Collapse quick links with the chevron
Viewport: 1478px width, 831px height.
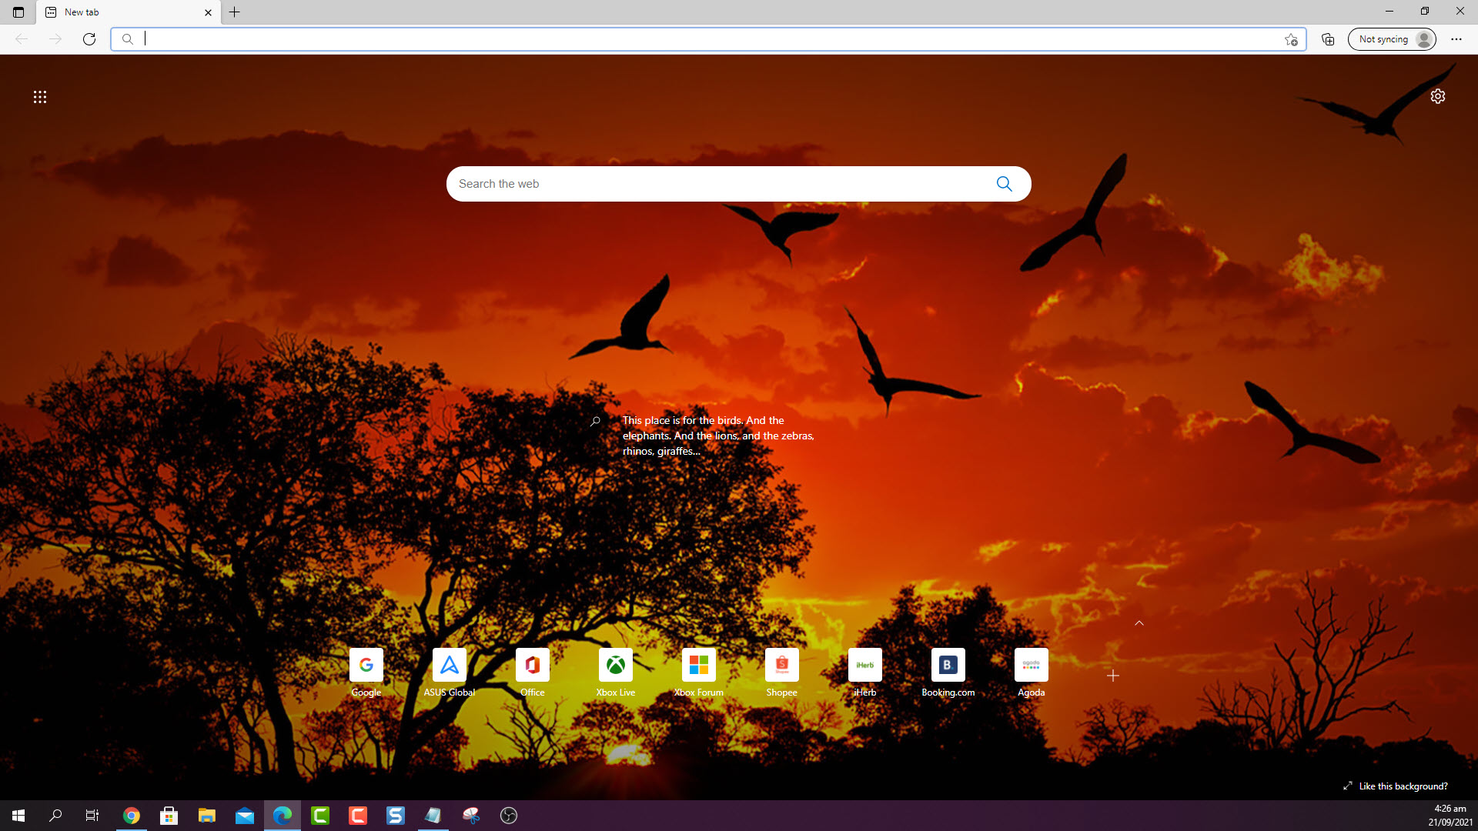1139,622
